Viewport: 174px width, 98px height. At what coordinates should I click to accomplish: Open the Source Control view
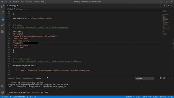[x=2, y=19]
